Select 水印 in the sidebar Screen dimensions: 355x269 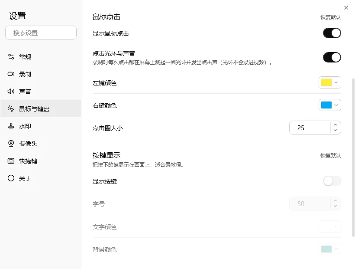(x=41, y=126)
